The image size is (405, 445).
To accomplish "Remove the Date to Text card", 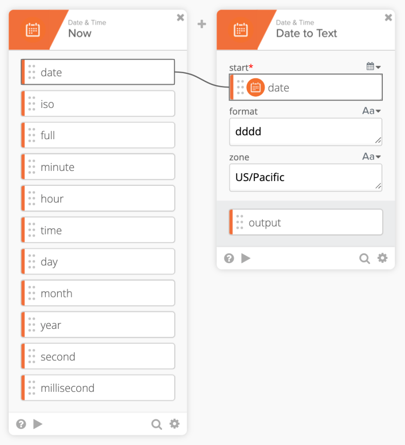I will tap(388, 18).
